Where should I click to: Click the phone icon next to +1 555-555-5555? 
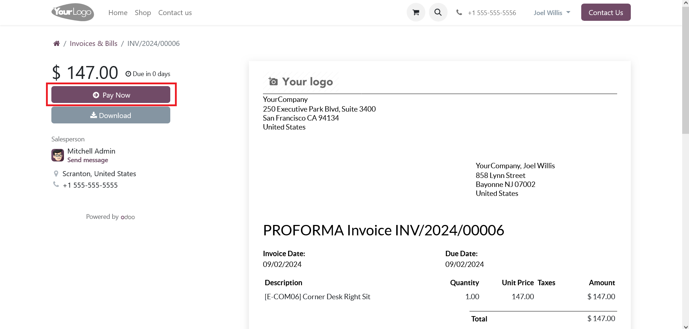[56, 184]
